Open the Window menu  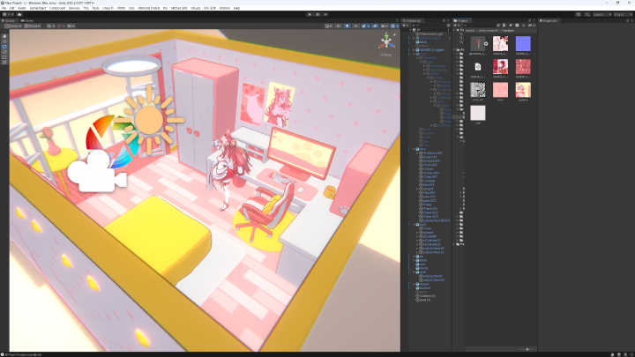[x=224, y=8]
